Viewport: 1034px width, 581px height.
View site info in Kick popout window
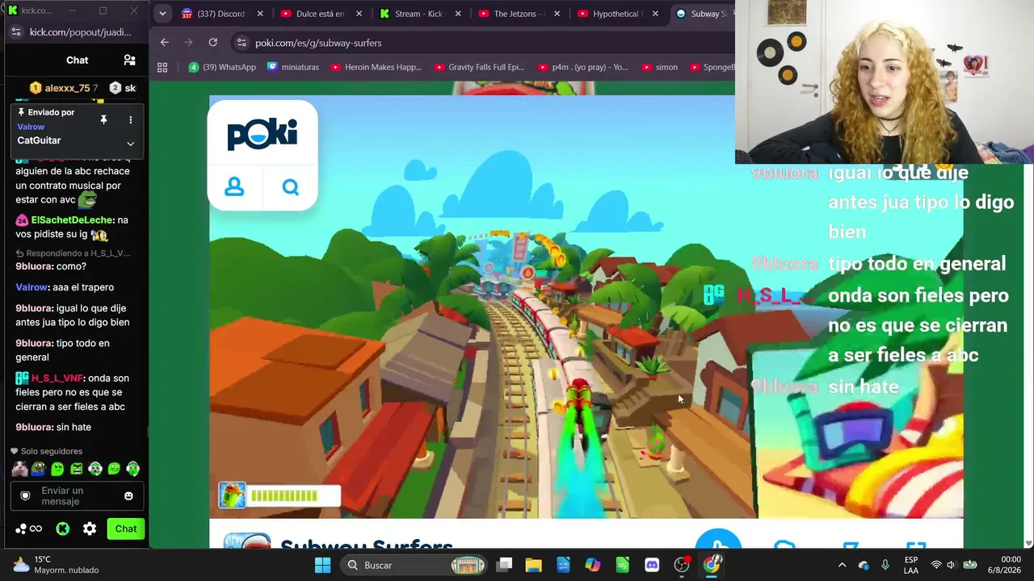pyautogui.click(x=16, y=32)
